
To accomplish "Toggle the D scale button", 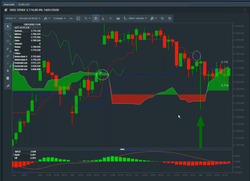I will tap(96, 19).
